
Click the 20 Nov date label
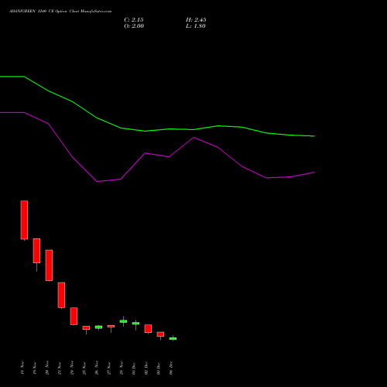47,368
